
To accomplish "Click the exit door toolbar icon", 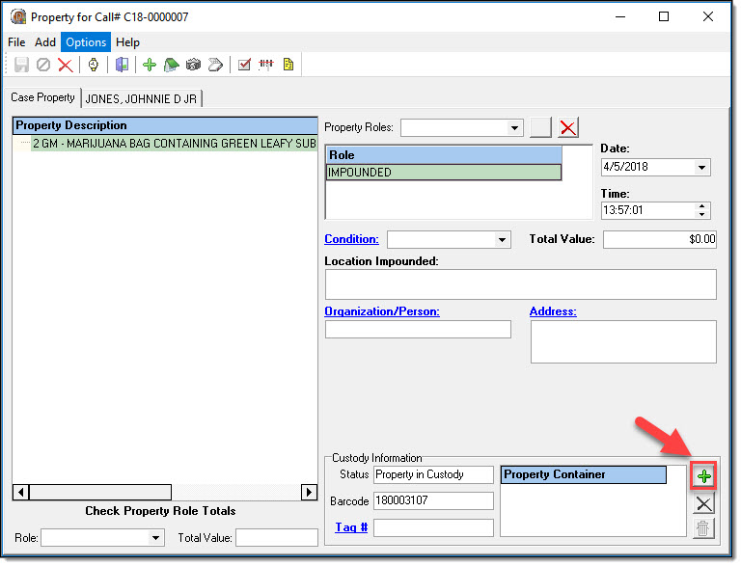I will (x=122, y=65).
